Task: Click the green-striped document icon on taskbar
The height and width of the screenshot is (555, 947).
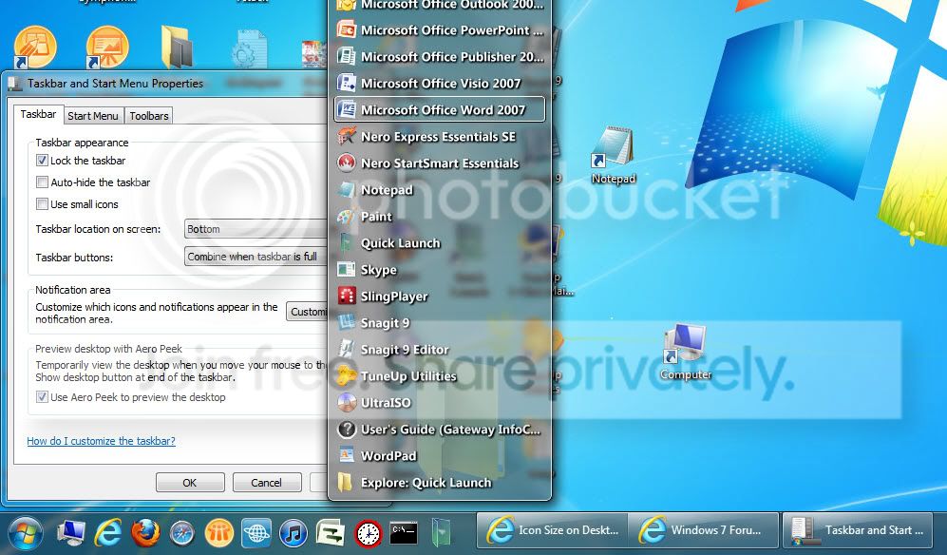Action: (331, 533)
